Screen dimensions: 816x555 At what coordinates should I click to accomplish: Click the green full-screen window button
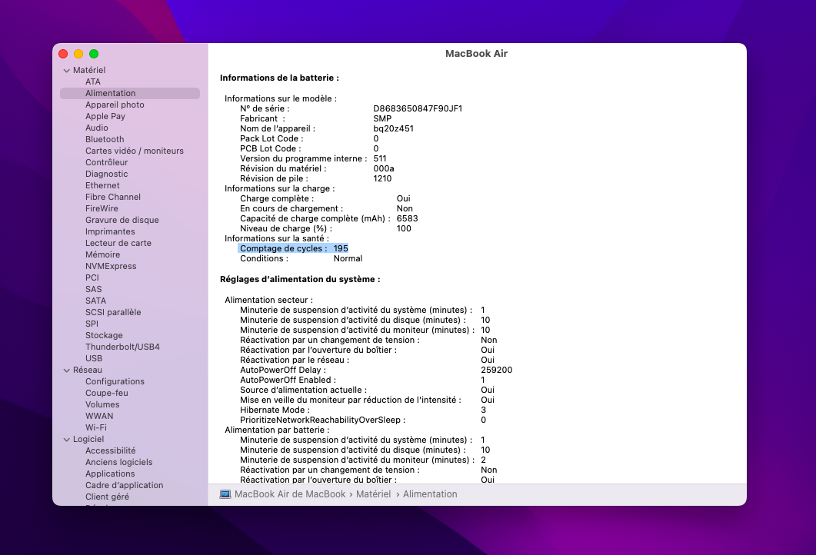94,54
